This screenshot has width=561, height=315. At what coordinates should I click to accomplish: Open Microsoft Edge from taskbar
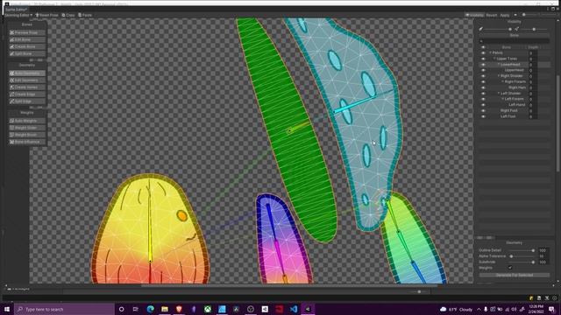150,309
